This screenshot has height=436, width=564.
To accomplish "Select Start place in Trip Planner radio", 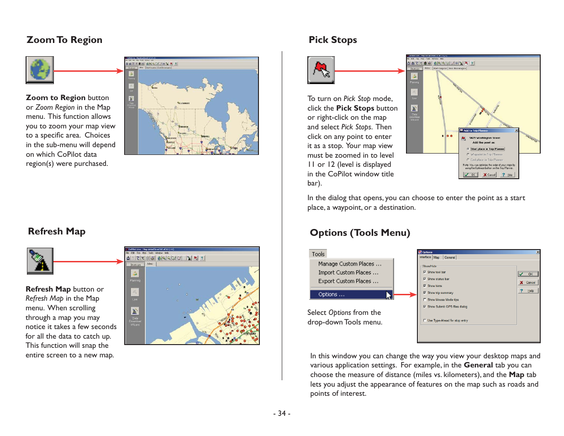I will [468, 149].
